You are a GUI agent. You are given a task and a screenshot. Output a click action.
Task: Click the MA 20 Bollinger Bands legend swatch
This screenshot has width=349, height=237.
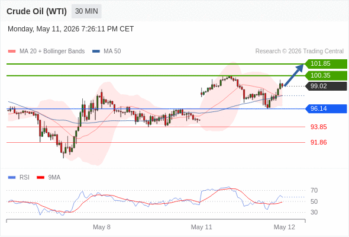pos(12,52)
